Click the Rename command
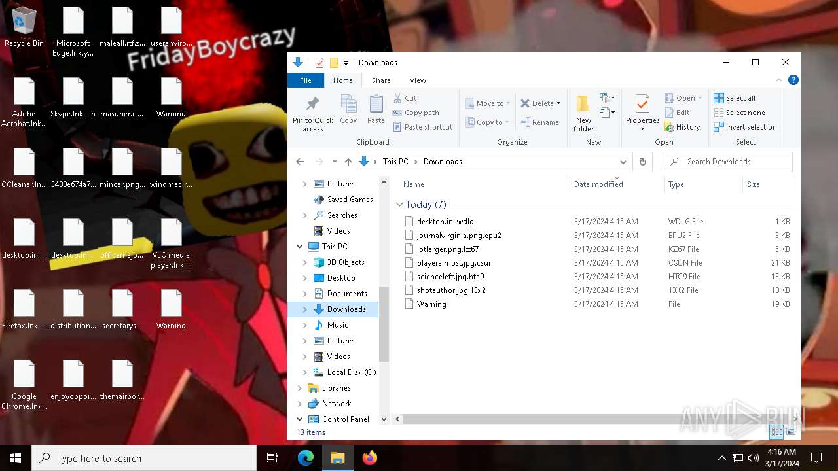Image resolution: width=838 pixels, height=471 pixels. pyautogui.click(x=539, y=122)
